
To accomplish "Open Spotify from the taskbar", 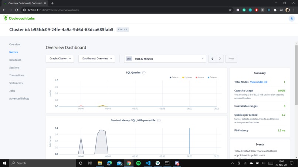I will (138, 163).
